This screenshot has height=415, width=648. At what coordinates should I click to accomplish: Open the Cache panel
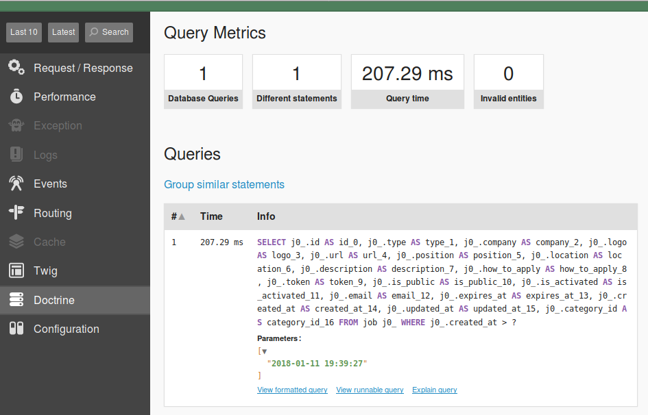(x=49, y=242)
